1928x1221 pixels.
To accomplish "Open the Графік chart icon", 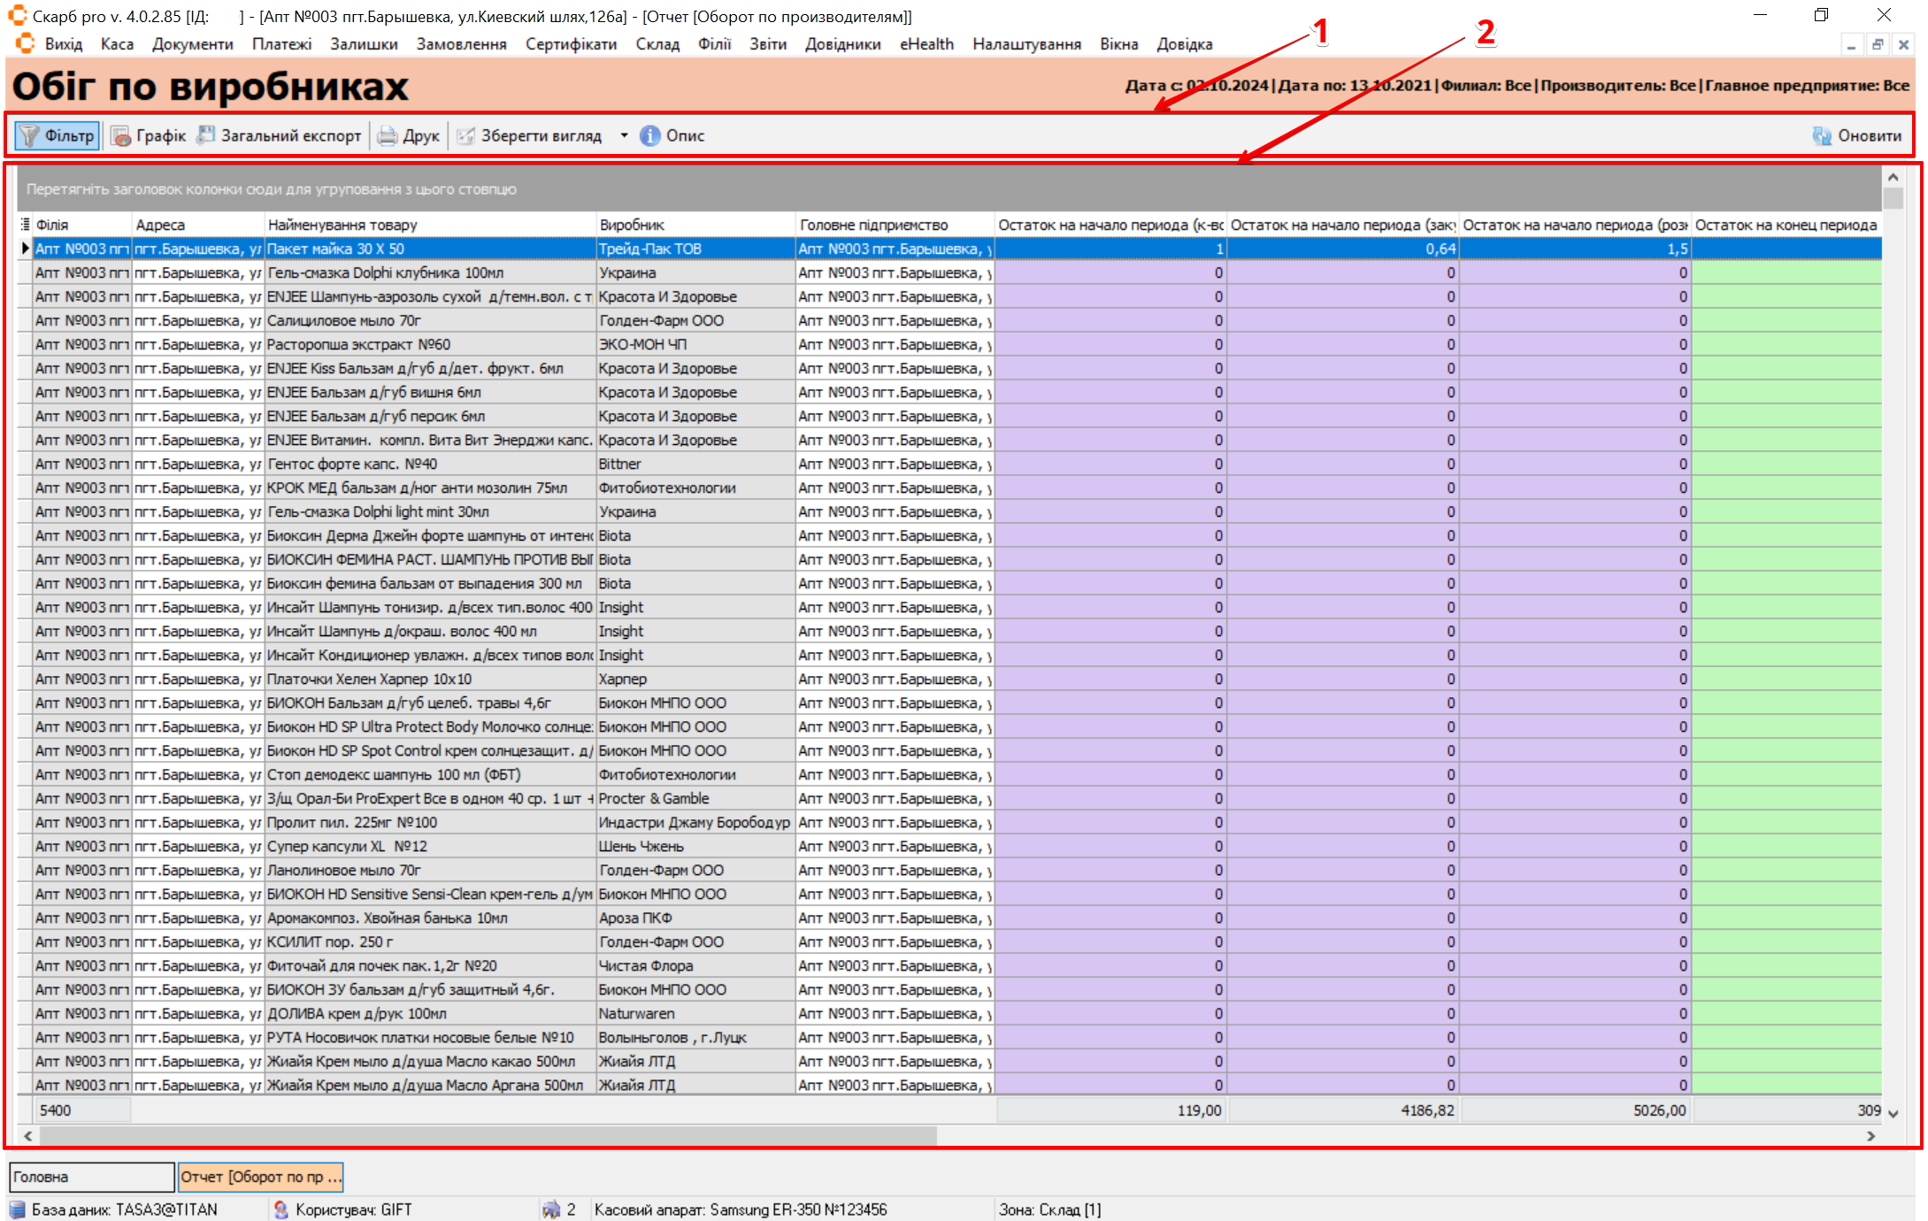I will [x=121, y=135].
